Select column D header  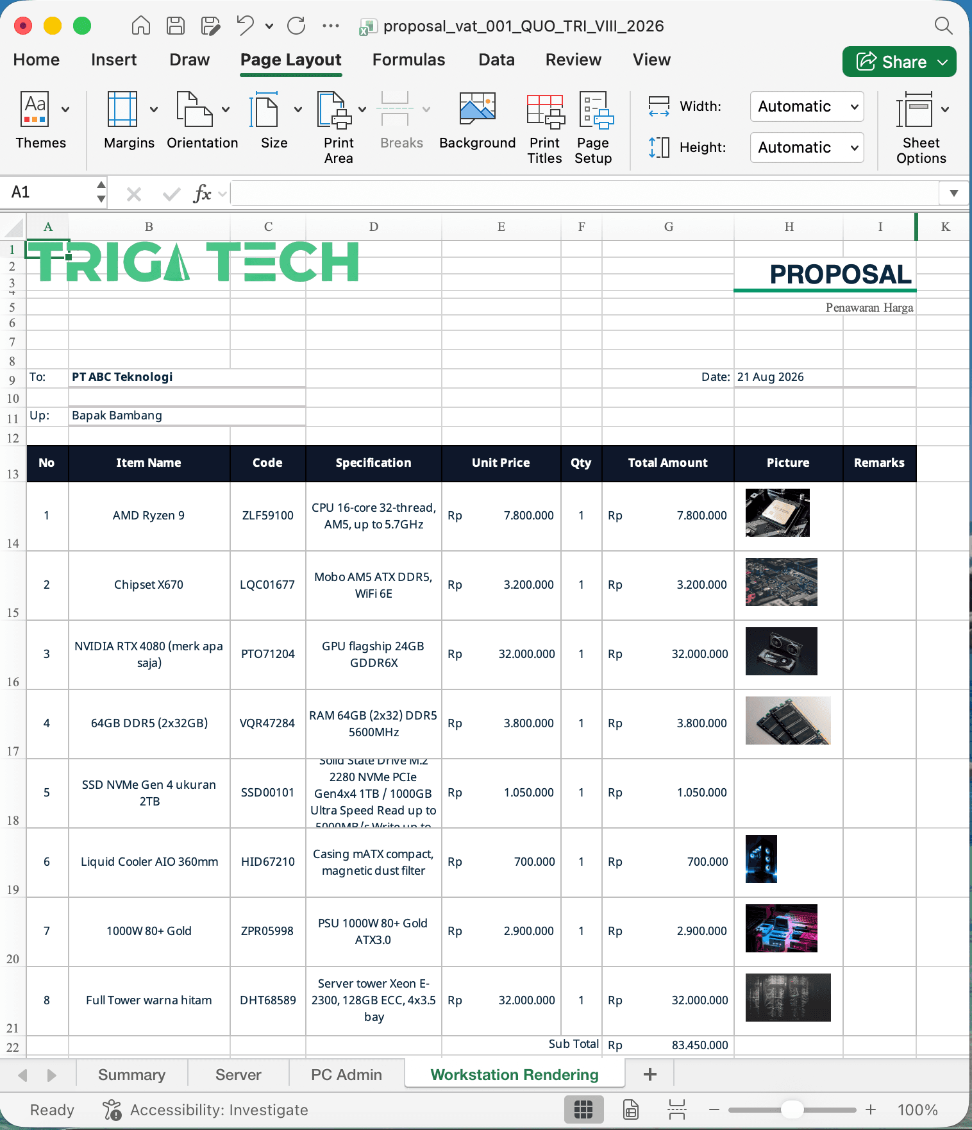pos(374,226)
